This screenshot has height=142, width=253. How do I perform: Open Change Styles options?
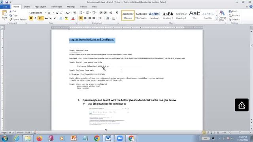(x=222, y=16)
